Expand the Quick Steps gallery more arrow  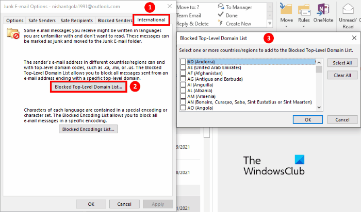pyautogui.click(x=270, y=24)
